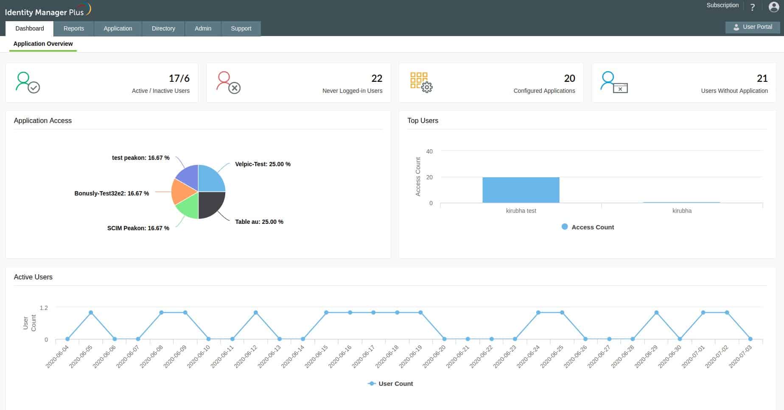
Task: Click the 21 users without application count
Action: (x=762, y=78)
